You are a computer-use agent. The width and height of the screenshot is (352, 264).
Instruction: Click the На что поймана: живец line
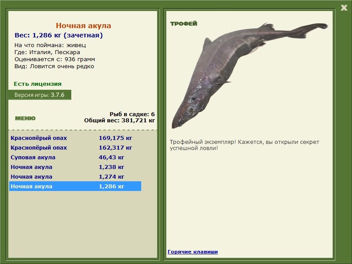[50, 45]
